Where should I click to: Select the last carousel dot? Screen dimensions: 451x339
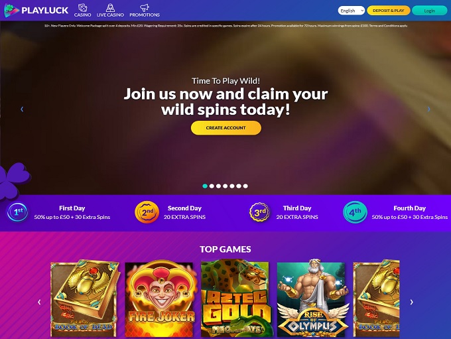click(x=245, y=186)
